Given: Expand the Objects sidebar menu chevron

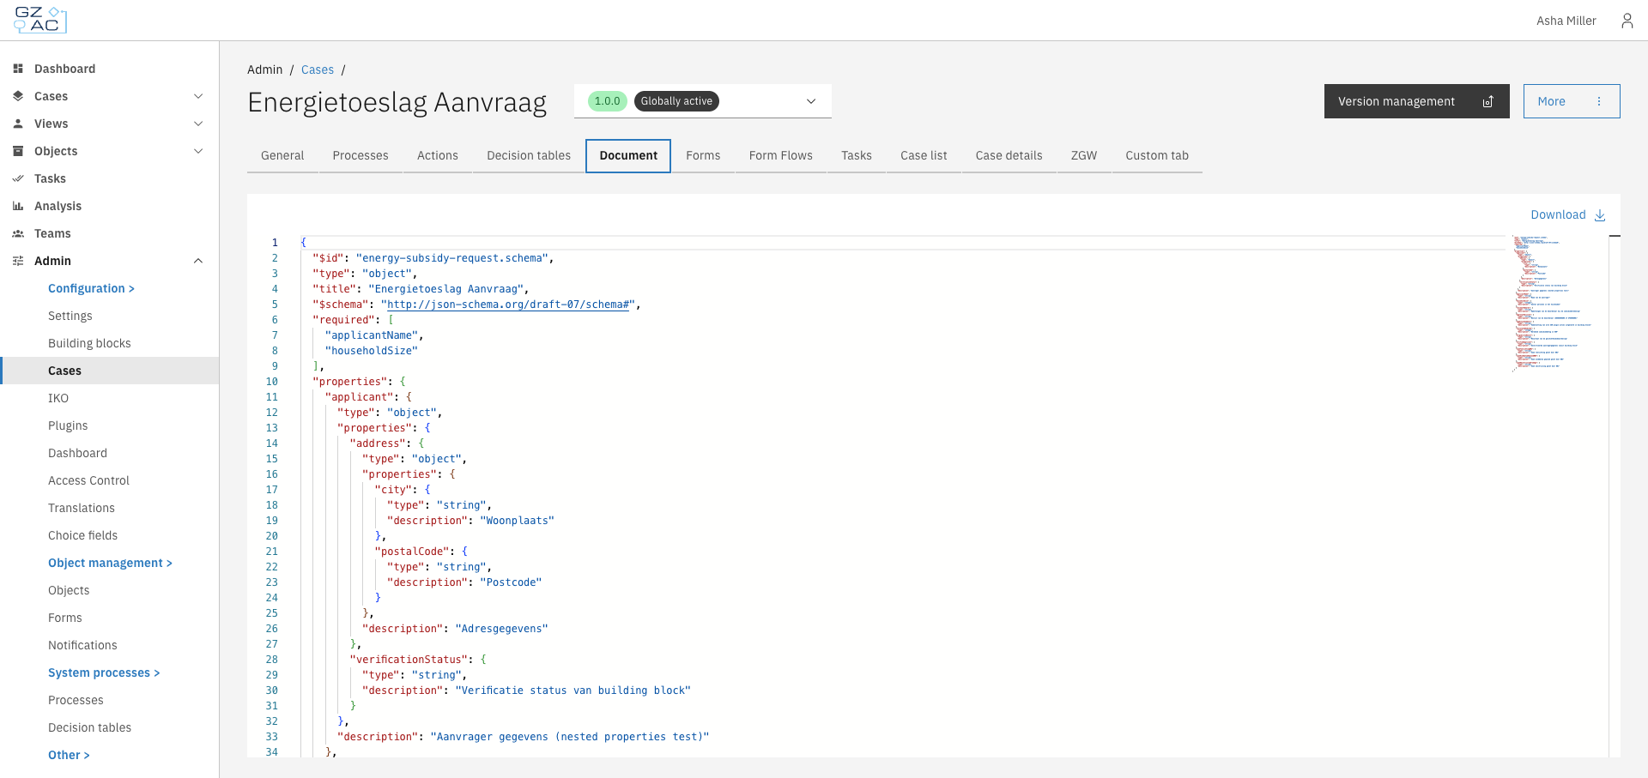Looking at the screenshot, I should pos(198,151).
